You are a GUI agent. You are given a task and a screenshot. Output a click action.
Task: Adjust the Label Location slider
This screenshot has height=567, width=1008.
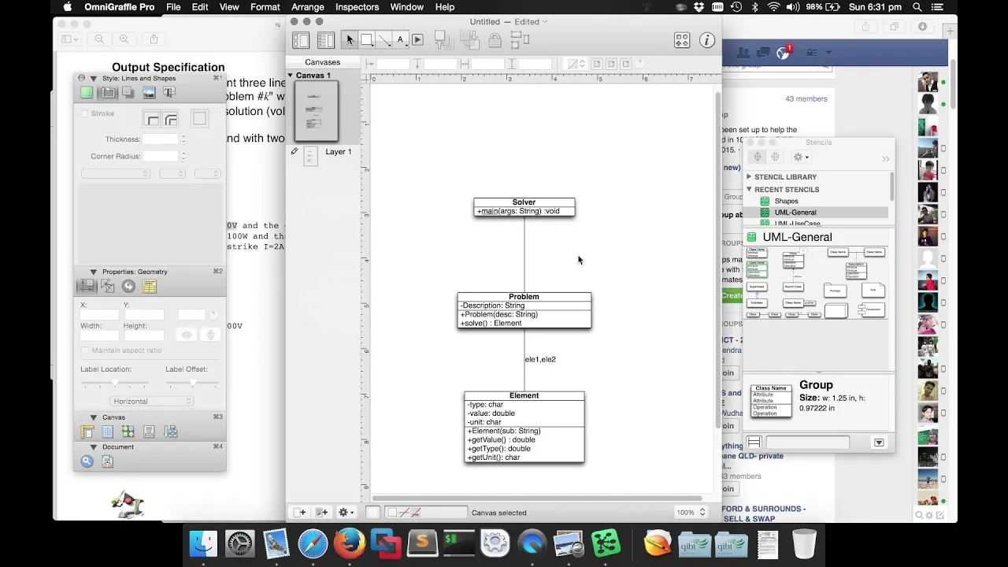click(114, 383)
